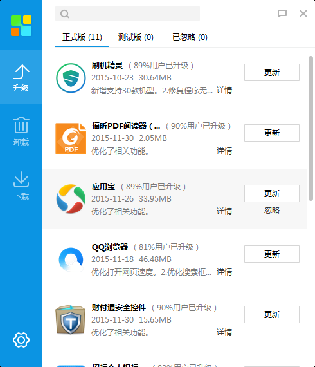This screenshot has width=315, height=367.
Task: Switch to 正式版 (11) tab
Action: [x=82, y=37]
